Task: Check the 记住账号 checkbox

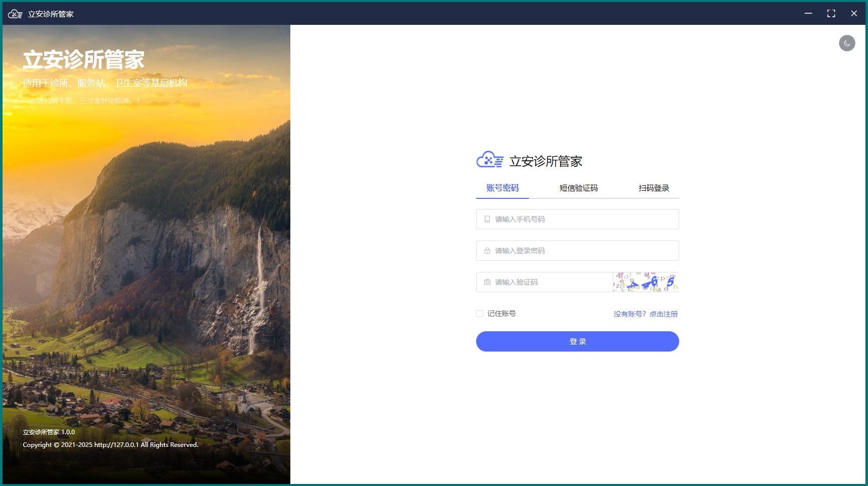Action: tap(480, 314)
